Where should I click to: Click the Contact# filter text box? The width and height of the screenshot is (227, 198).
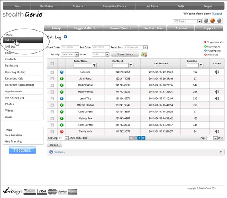coord(120,65)
